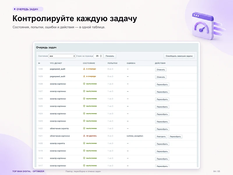
Task: Rebuild task 1427 with 'Пересобрать'
Action: (x=162, y=92)
